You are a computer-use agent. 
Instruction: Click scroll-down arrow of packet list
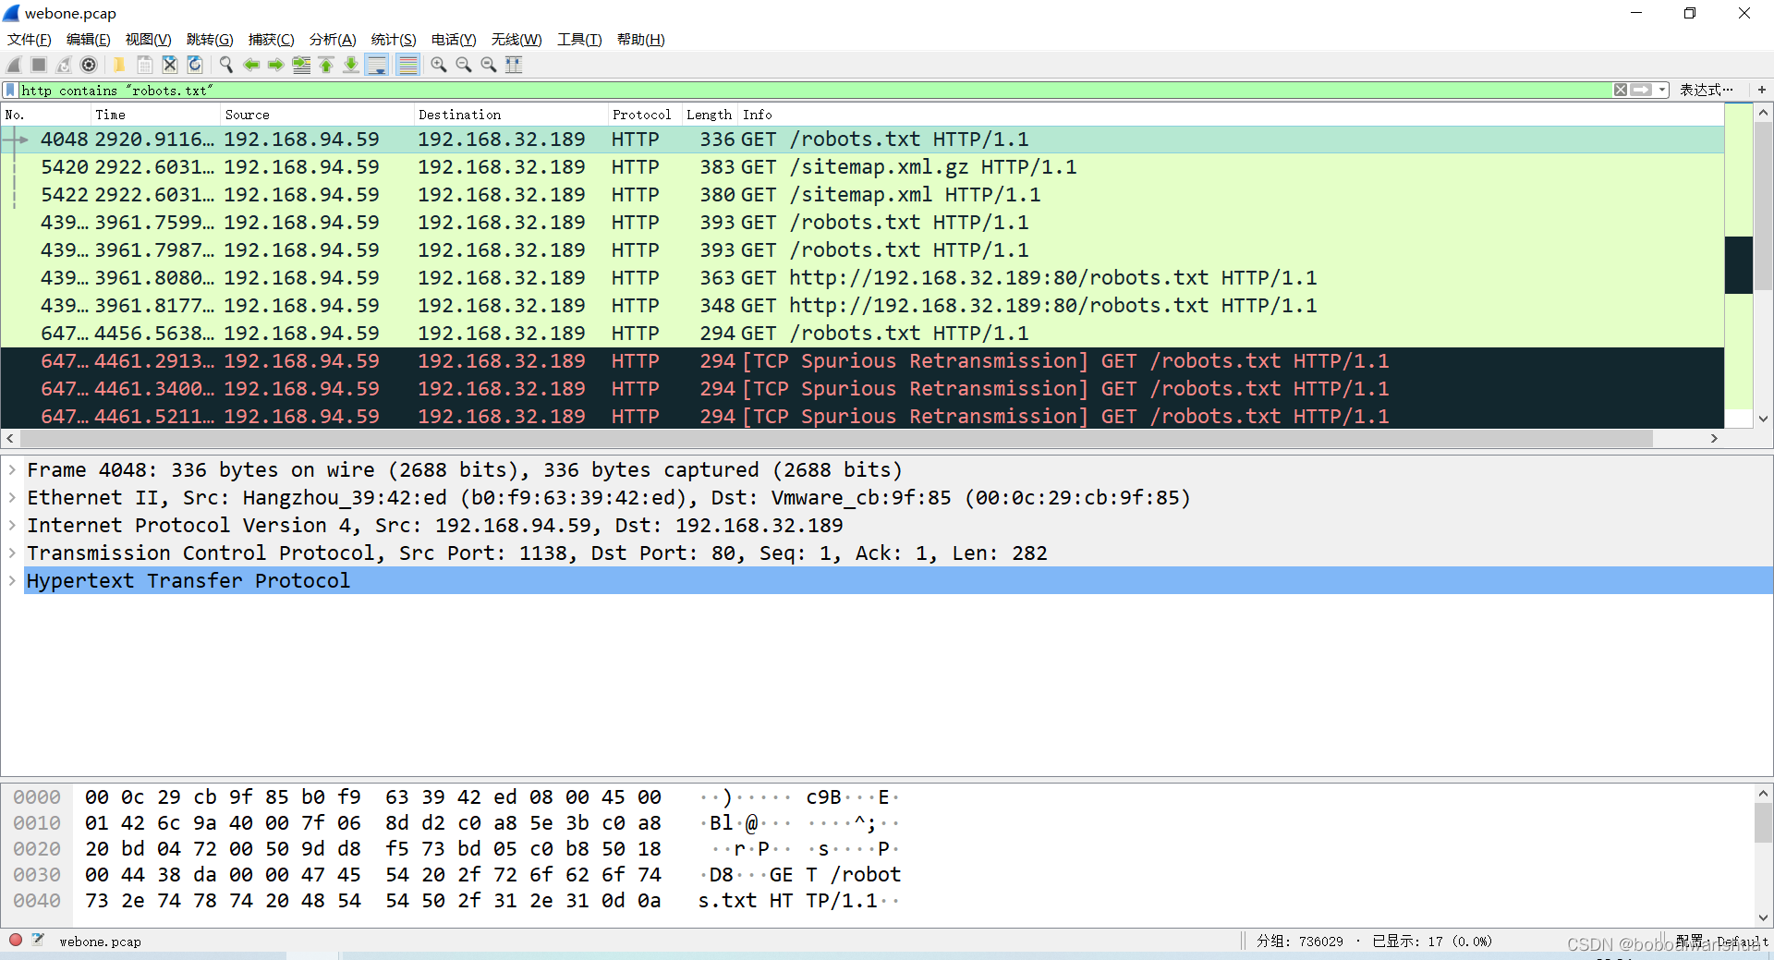(1763, 419)
